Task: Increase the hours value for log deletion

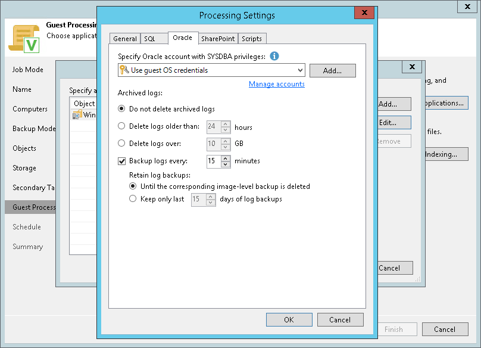Action: pyautogui.click(x=226, y=124)
